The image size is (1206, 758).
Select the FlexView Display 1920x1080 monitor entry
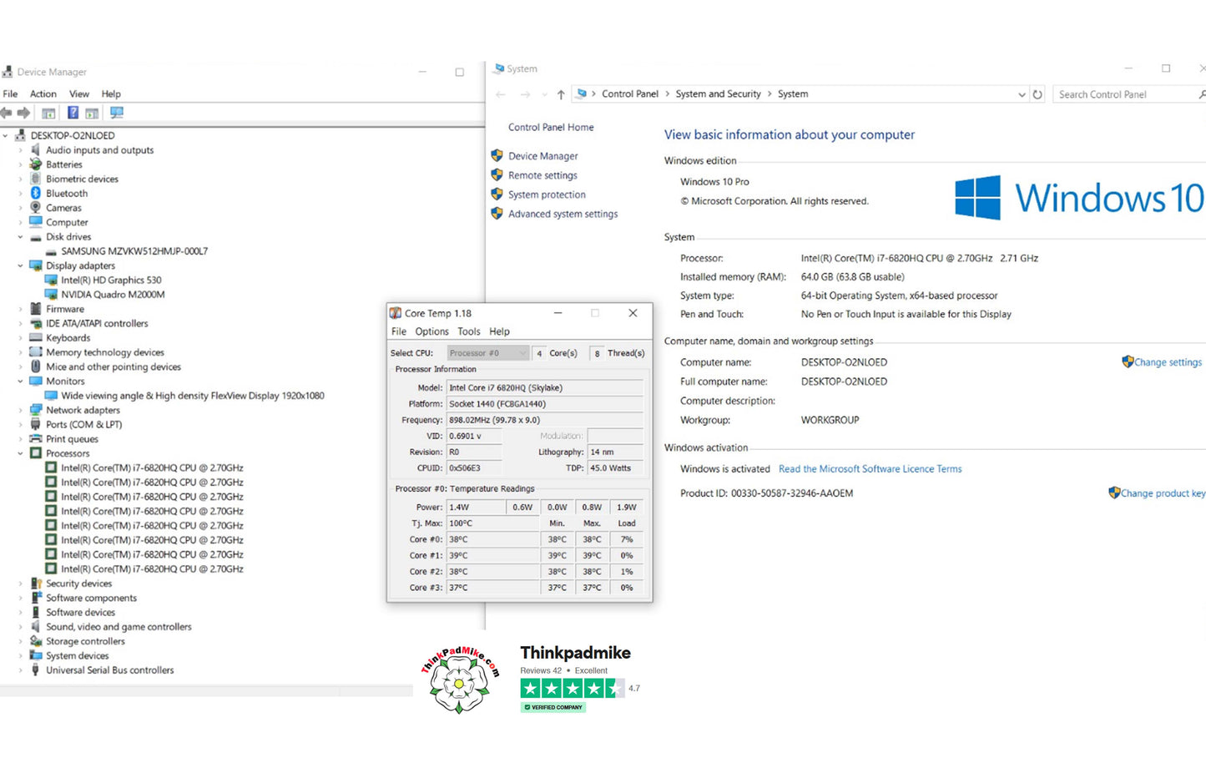tap(193, 396)
